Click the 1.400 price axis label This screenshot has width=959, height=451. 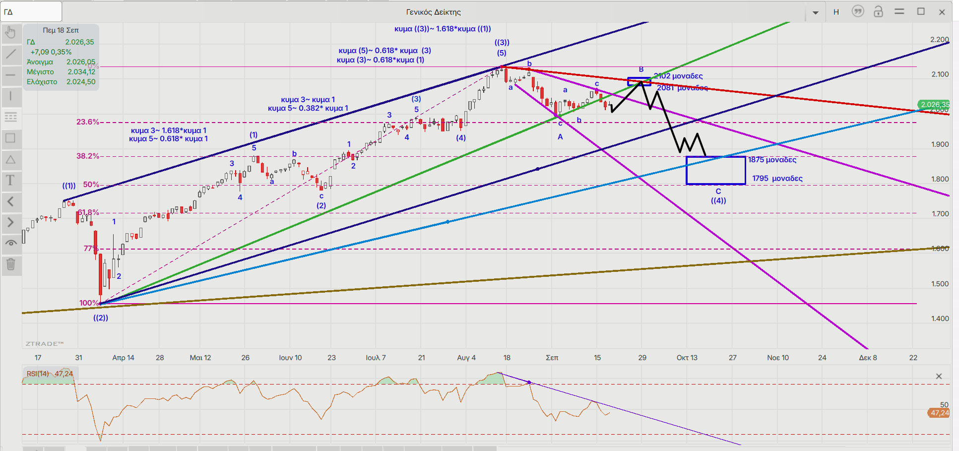pyautogui.click(x=940, y=319)
